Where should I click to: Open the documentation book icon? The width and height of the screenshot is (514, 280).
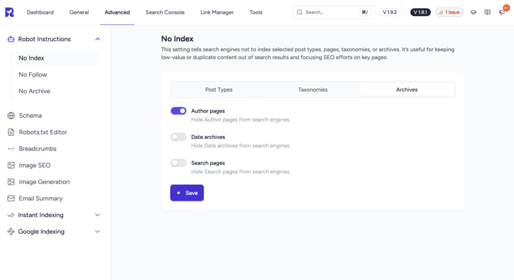point(487,13)
